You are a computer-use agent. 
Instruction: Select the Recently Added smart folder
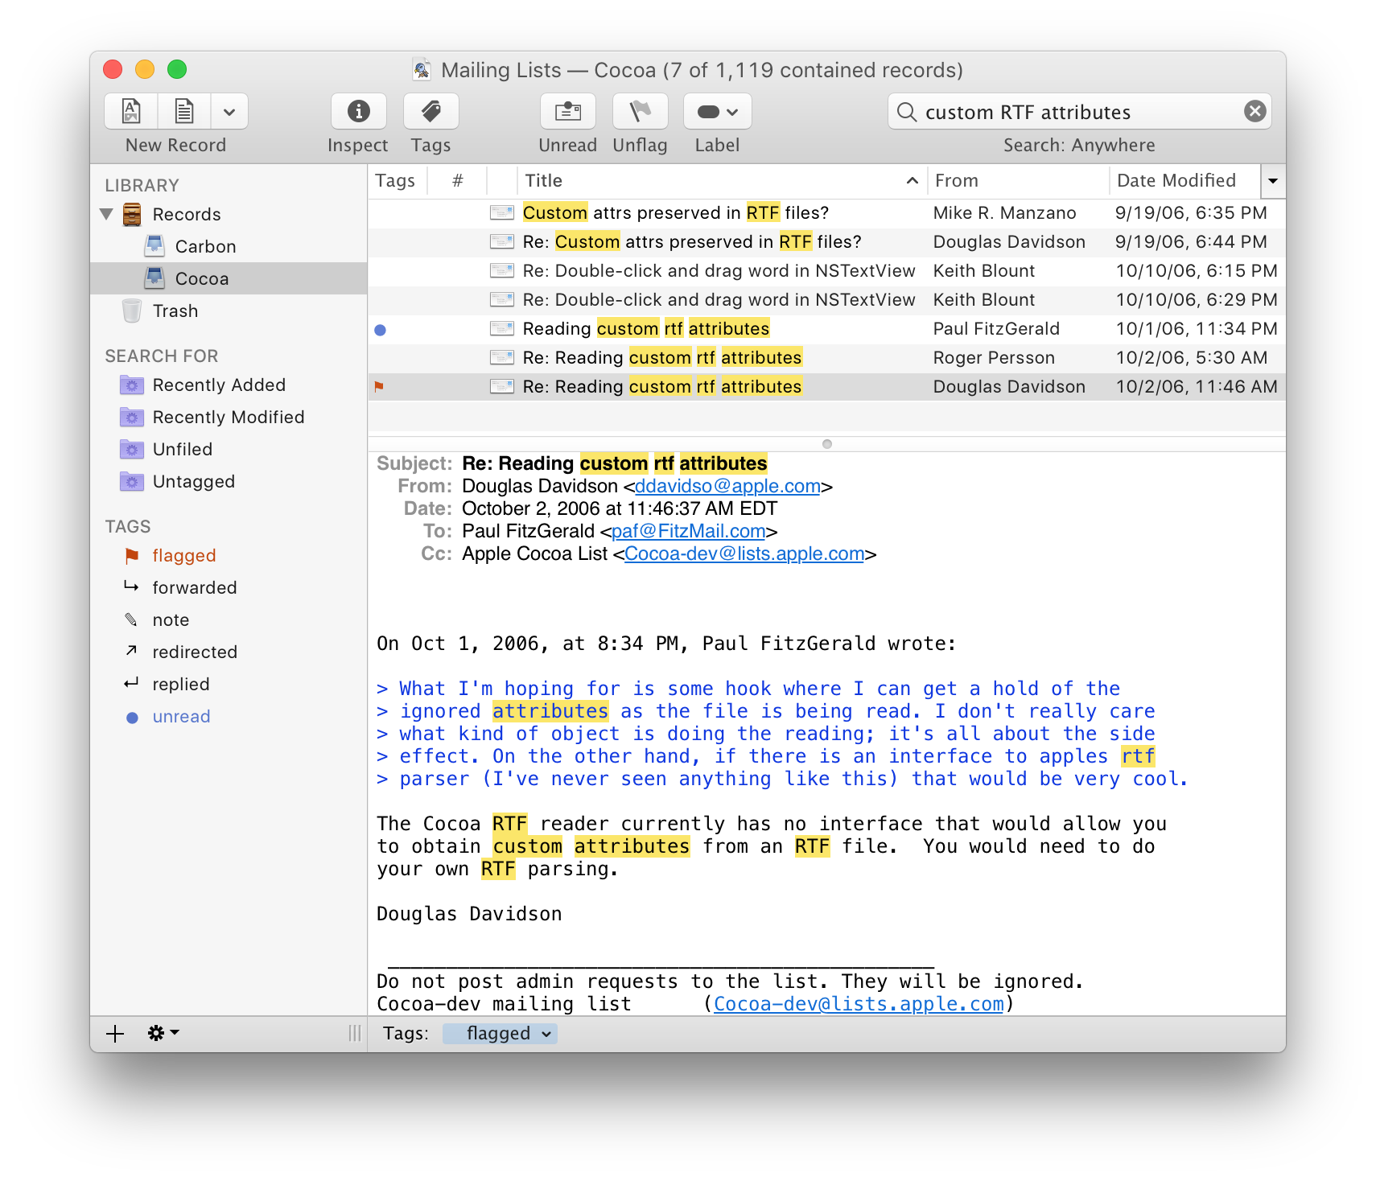[218, 385]
